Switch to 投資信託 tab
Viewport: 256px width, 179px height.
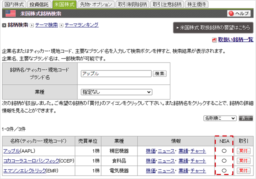pos(39,4)
